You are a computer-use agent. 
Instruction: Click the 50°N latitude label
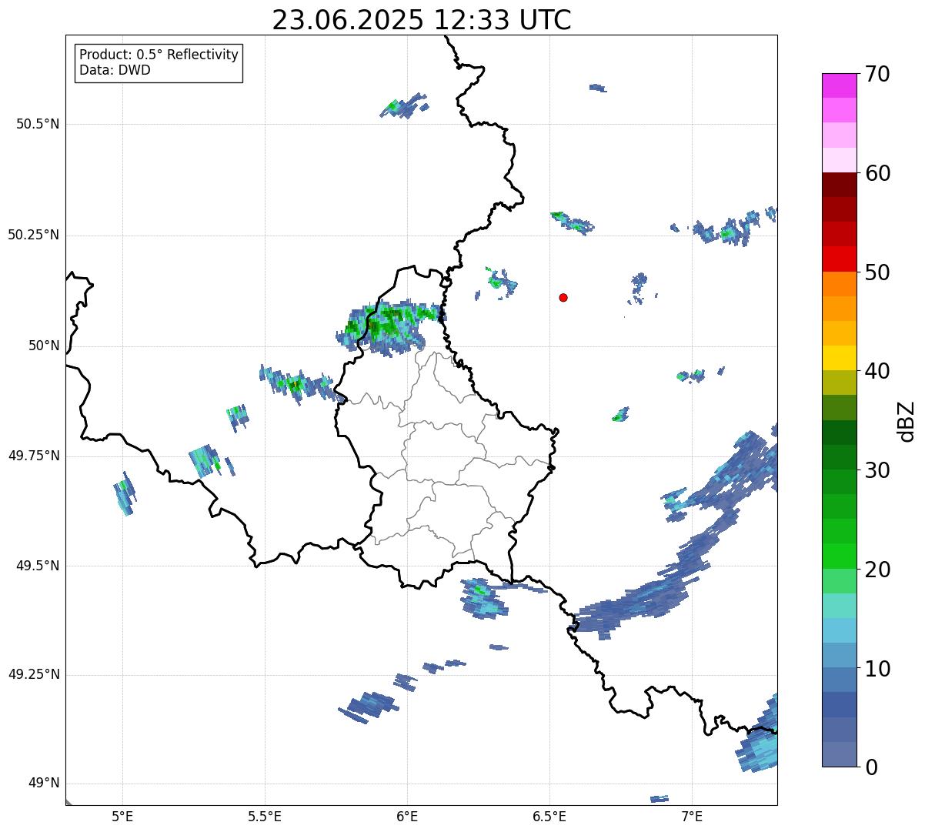(44, 346)
